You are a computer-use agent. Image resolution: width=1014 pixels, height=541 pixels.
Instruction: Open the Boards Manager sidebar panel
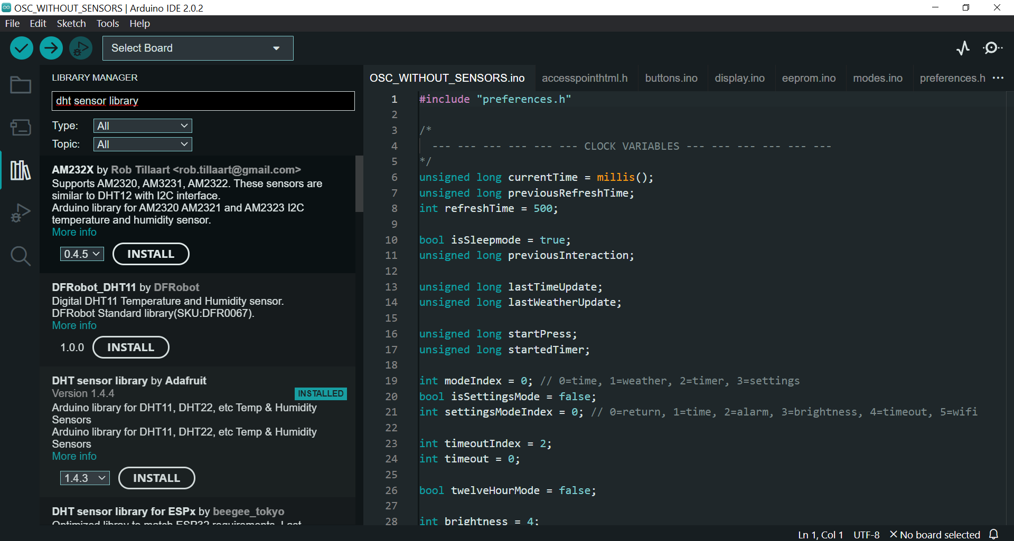tap(21, 127)
